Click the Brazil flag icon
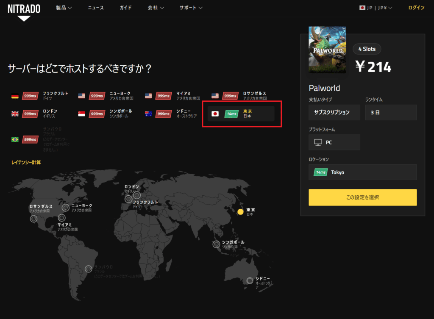The height and width of the screenshot is (319, 434). 15,139
